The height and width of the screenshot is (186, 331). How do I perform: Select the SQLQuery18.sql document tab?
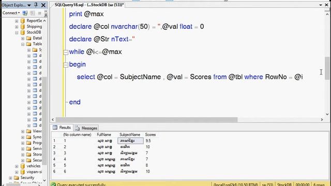coord(89,5)
